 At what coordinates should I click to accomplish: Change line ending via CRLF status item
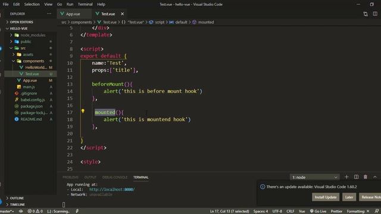(x=290, y=212)
